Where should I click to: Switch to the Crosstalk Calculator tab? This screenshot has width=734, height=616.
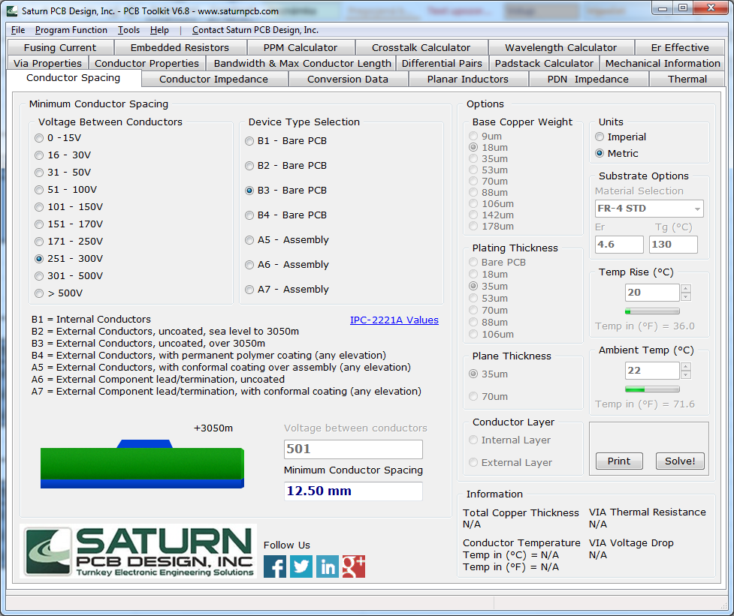[x=421, y=47]
